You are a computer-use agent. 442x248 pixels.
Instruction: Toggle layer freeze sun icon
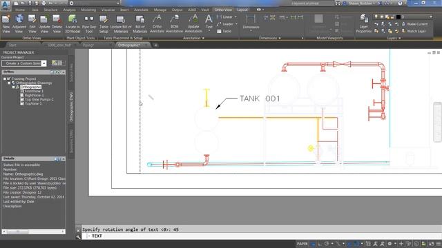(382, 17)
